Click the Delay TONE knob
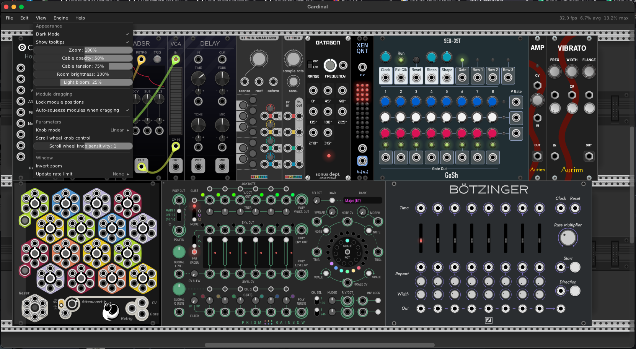Screen dimensions: 636x349 (198, 125)
